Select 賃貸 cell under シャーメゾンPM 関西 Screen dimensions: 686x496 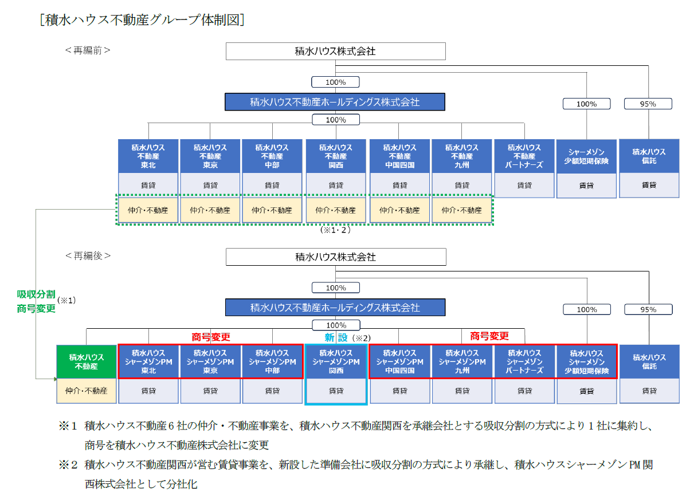[x=336, y=391]
